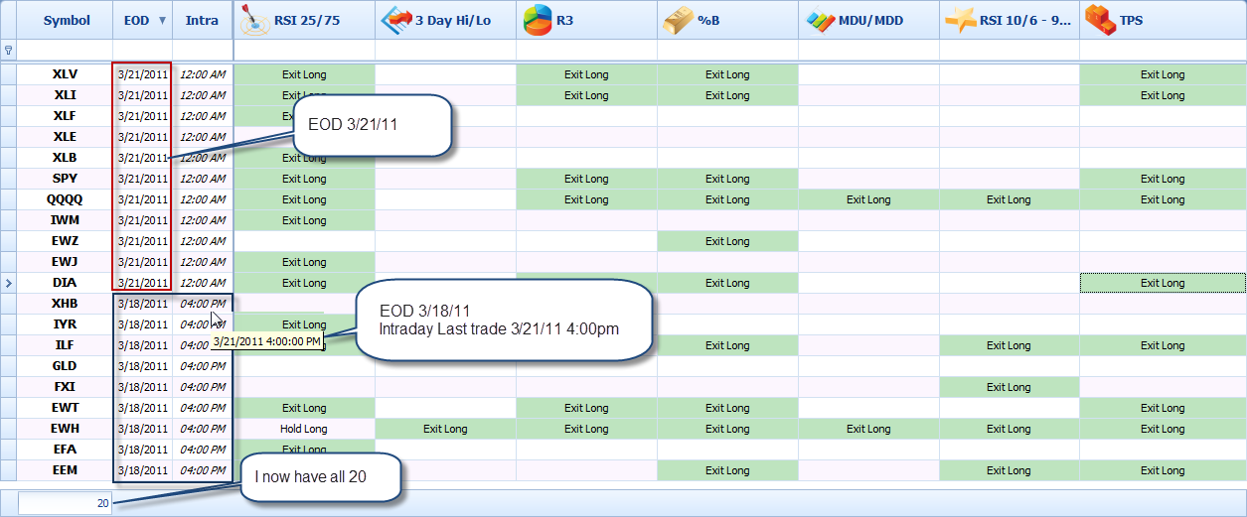Select the GLD symbol cell
Screen dimensions: 1247x517
pyautogui.click(x=65, y=366)
